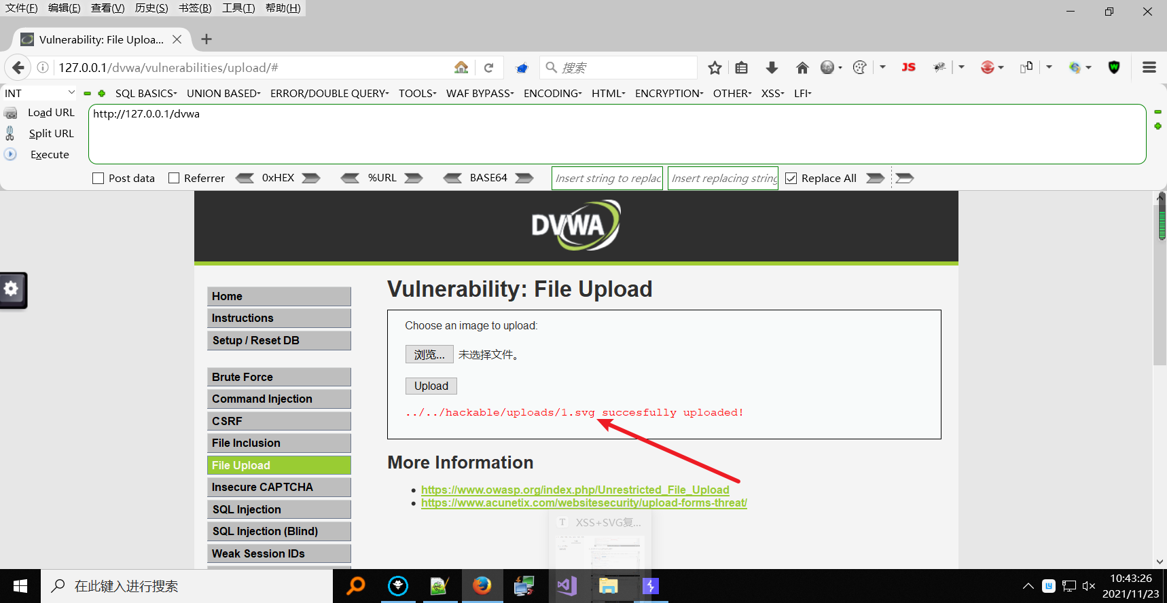Screen dimensions: 1167x603
Task: Open File Explorer from the taskbar
Action: pos(608,585)
